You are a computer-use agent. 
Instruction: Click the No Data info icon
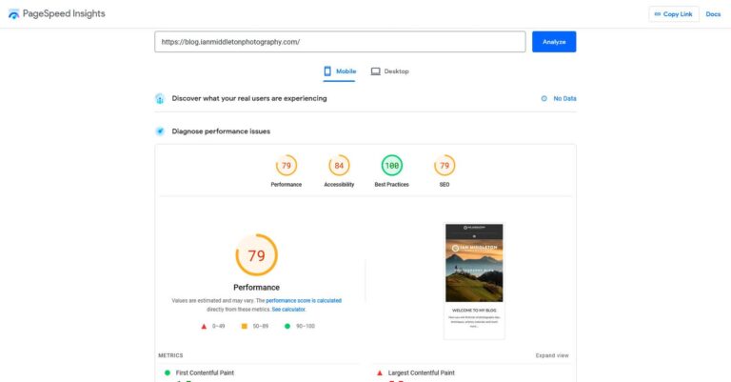(x=544, y=98)
